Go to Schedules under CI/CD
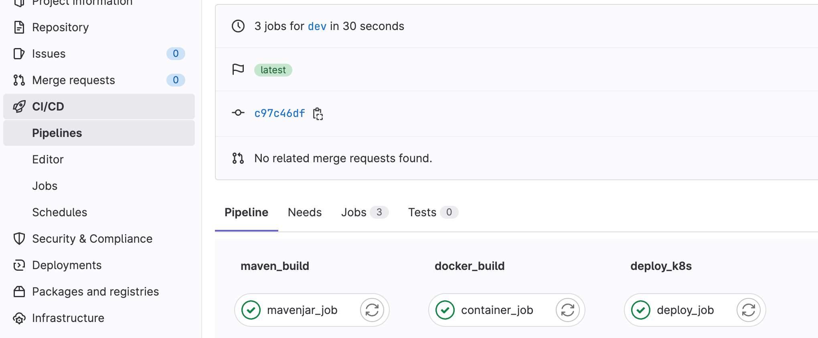 (x=59, y=212)
